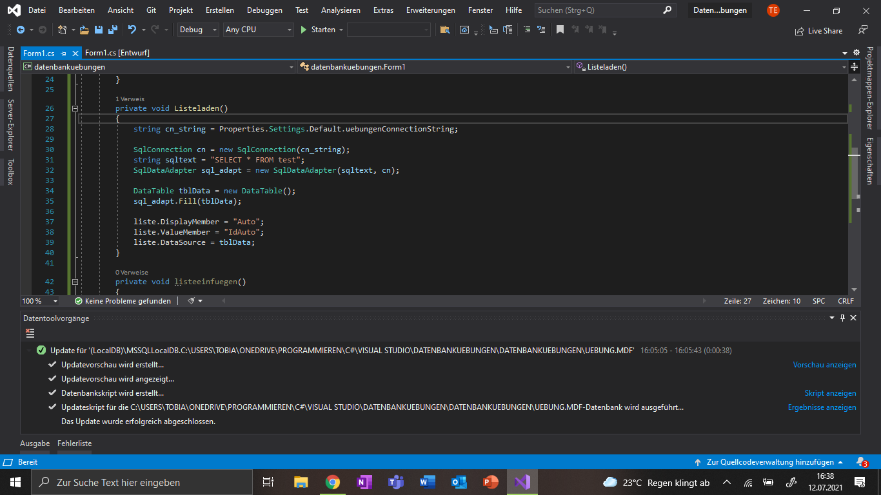Screen dimensions: 881x495
Task: Expand the Any CPU platform dropdown
Action: coord(258,30)
